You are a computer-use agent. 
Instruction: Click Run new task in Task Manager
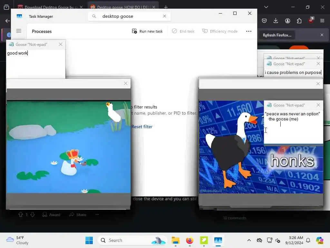tap(147, 31)
